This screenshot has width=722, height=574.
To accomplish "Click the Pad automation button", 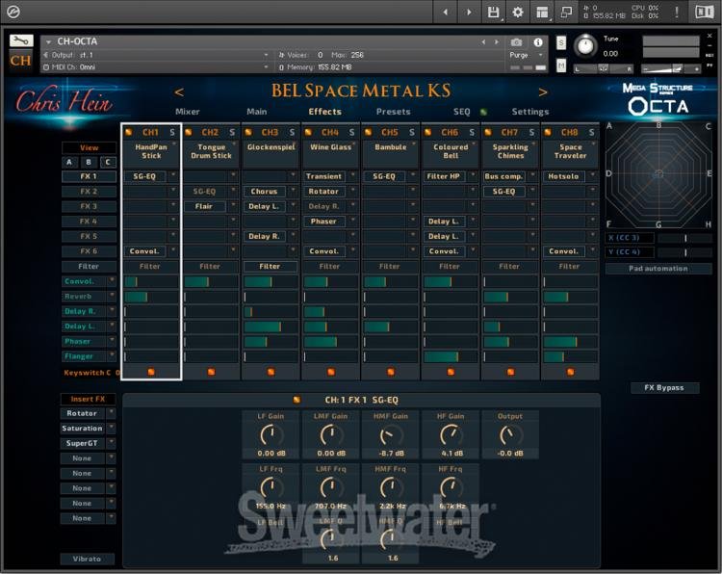I will [x=658, y=269].
